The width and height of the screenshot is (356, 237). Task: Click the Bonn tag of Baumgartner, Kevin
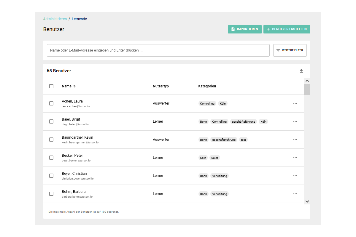coord(204,140)
